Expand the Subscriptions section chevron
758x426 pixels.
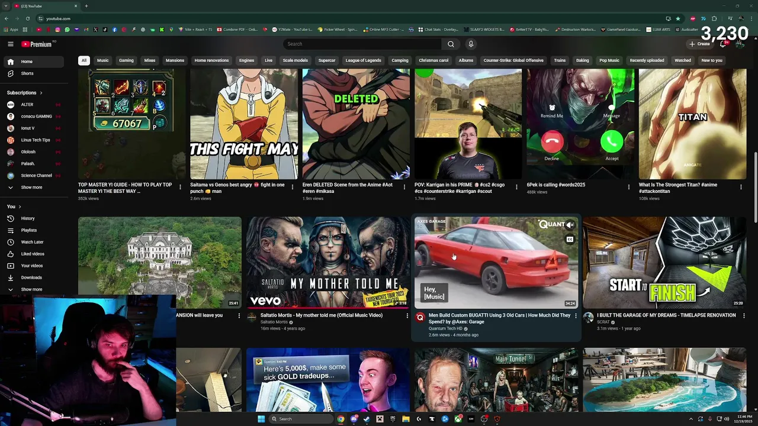click(41, 93)
